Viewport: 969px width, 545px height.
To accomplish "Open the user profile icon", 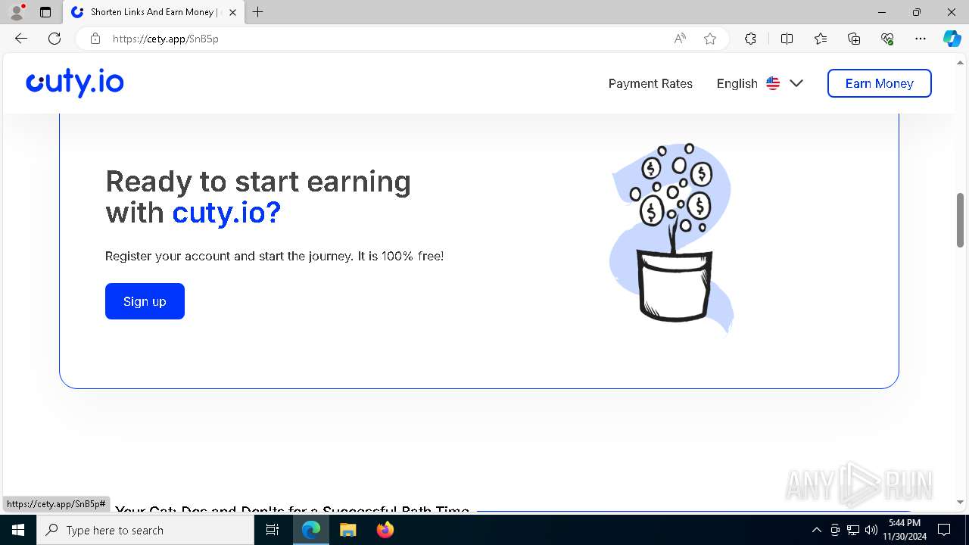I will 17,12.
